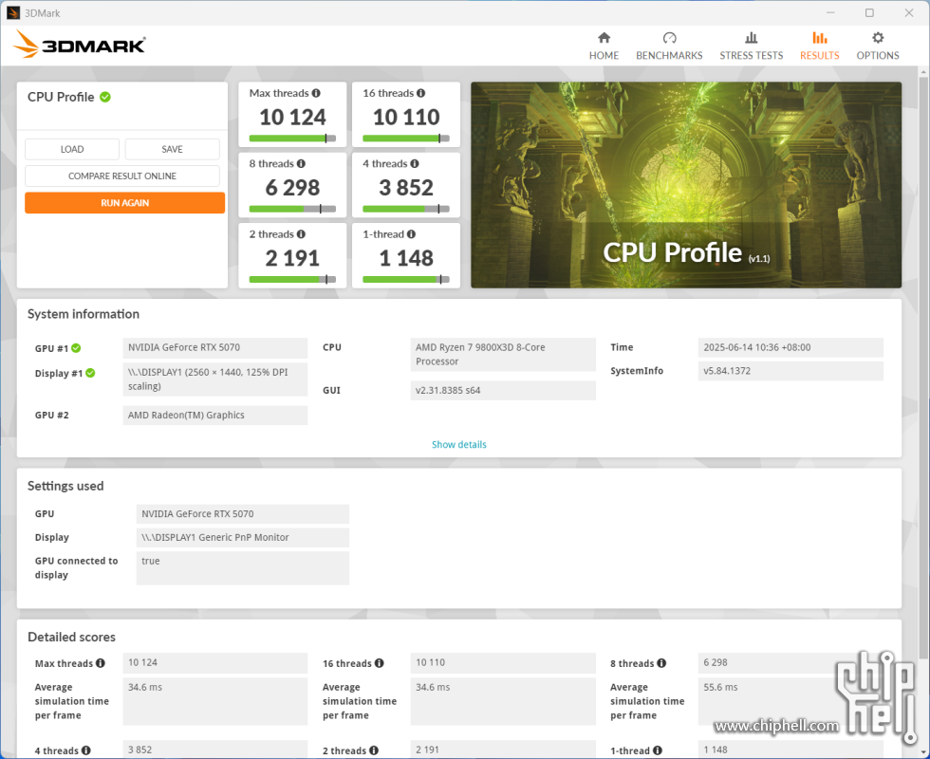Switch to STRESS TESTS
The height and width of the screenshot is (759, 930).
pos(752,46)
